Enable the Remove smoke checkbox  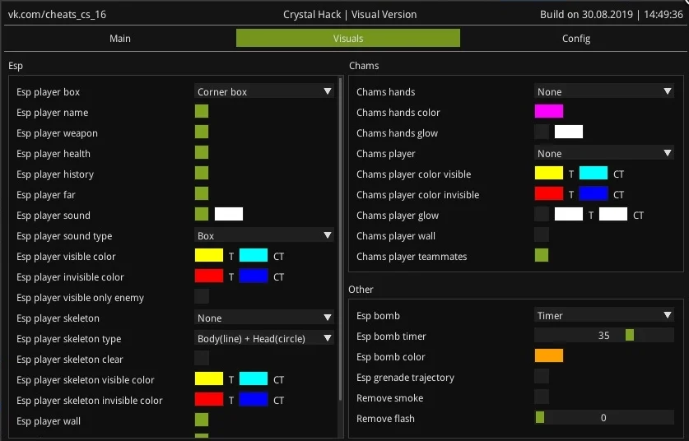[x=542, y=397]
